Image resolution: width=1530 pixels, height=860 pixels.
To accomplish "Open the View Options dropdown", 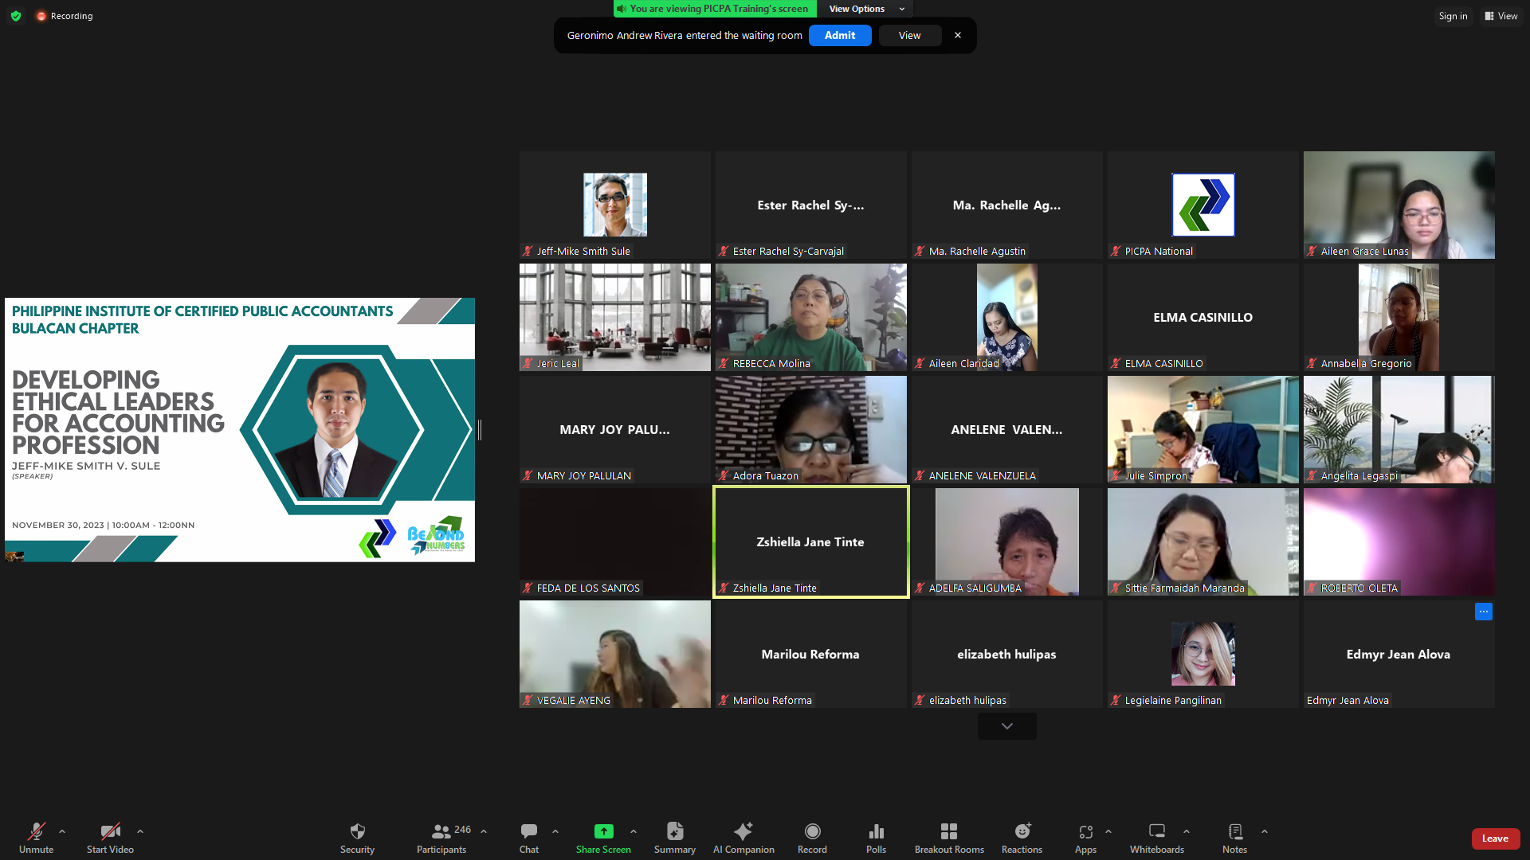I will point(866,9).
